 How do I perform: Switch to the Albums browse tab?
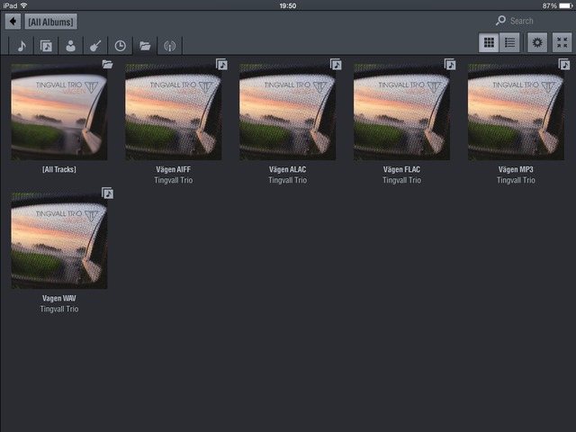click(x=46, y=46)
